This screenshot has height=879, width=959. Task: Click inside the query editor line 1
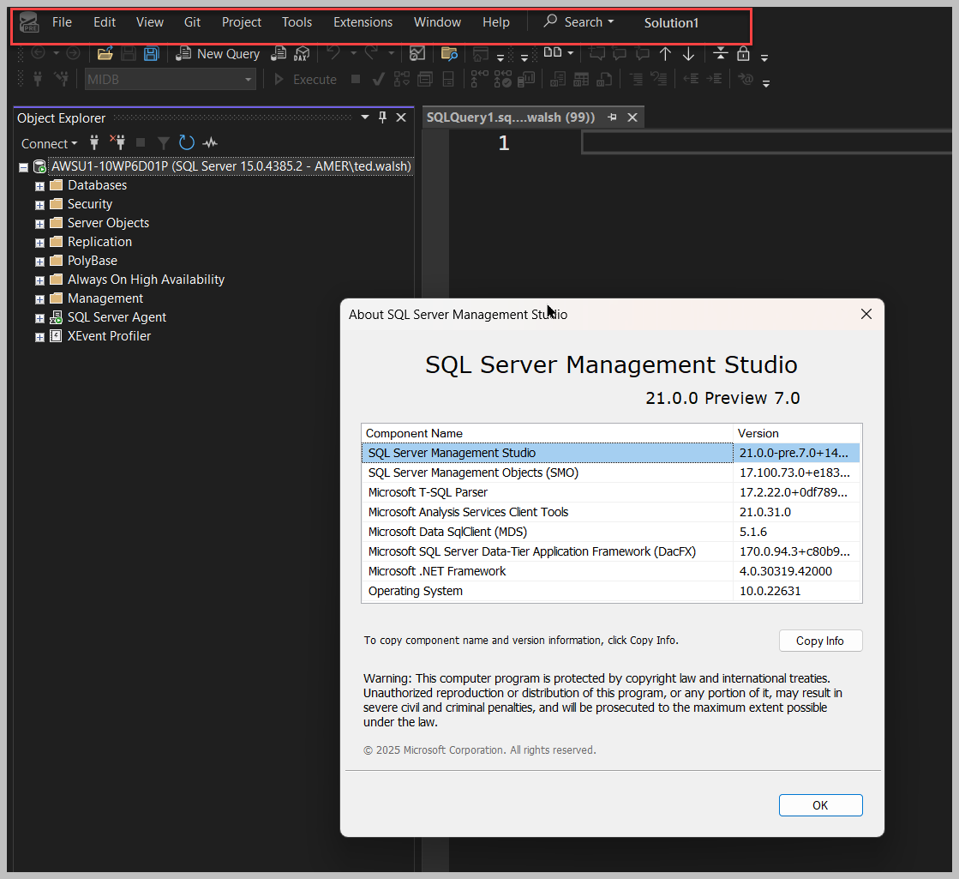pyautogui.click(x=767, y=143)
